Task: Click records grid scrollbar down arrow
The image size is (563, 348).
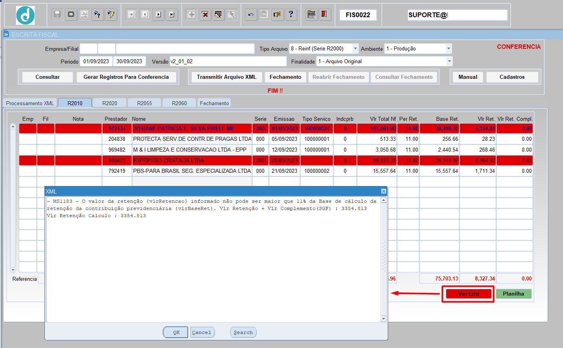Action: click(x=13, y=270)
